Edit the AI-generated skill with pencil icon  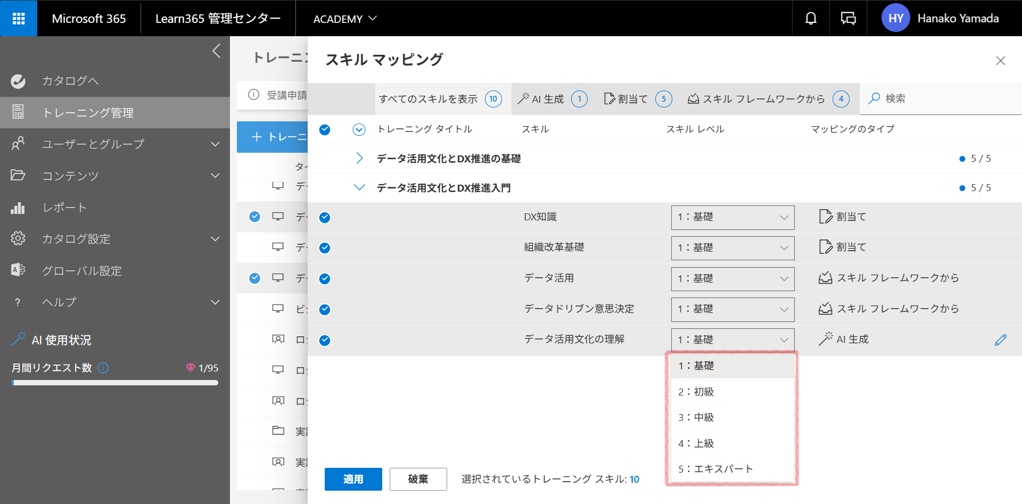pos(1001,340)
